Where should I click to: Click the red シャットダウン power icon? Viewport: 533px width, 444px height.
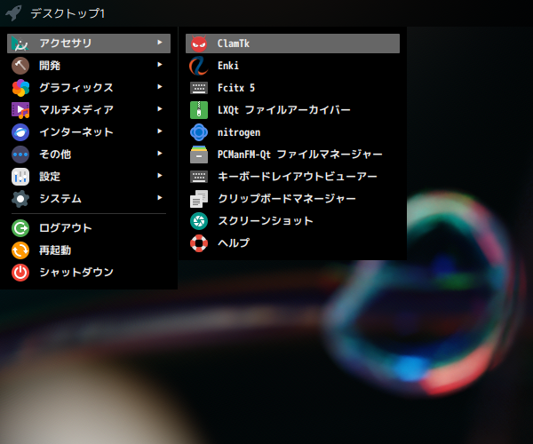point(20,273)
